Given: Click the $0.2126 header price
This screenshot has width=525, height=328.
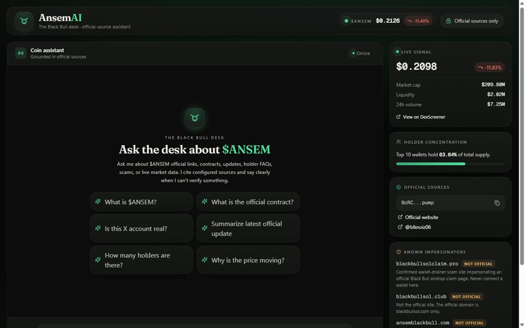Looking at the screenshot, I should point(388,21).
